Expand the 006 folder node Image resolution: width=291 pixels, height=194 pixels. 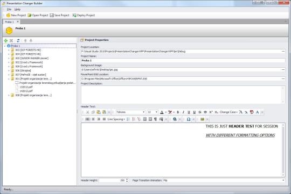click(x=9, y=70)
